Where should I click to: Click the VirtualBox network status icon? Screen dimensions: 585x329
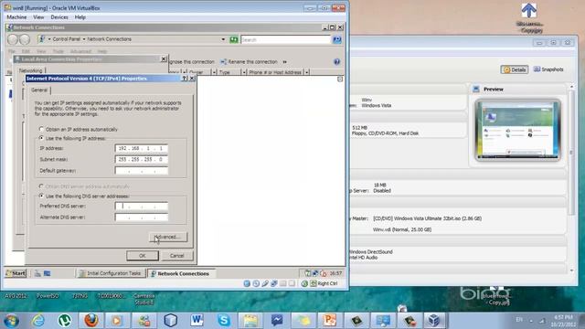(x=274, y=283)
